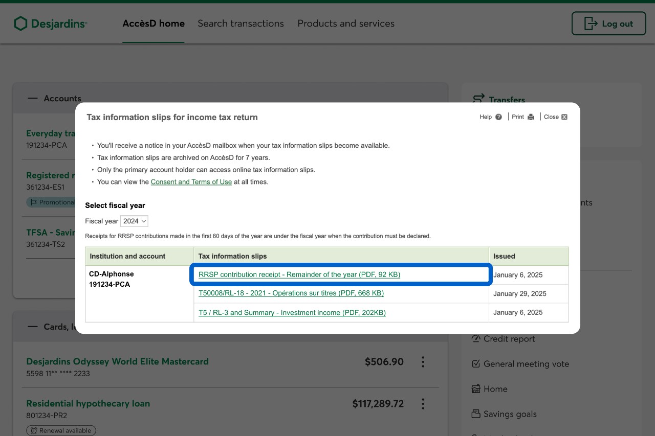Click the Help question mark icon
The height and width of the screenshot is (436, 655).
(498, 117)
